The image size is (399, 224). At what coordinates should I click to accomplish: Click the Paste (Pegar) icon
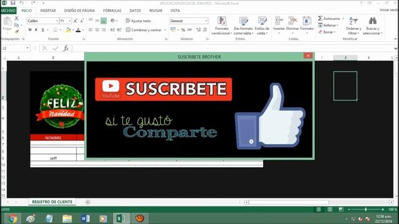click(7, 22)
